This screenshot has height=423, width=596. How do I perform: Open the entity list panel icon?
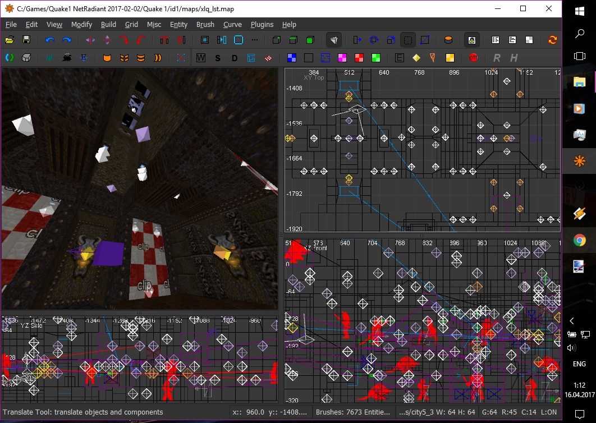(496, 40)
